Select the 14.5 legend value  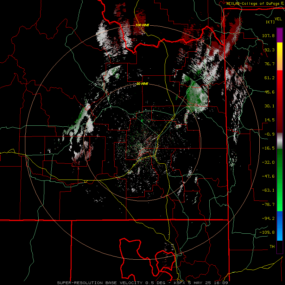[269, 120]
